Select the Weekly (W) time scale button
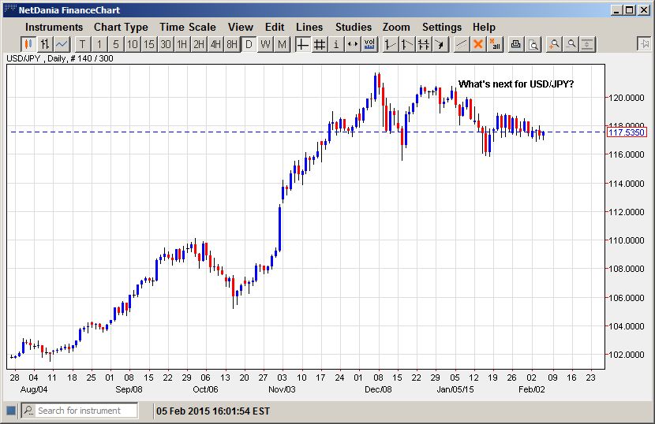The width and height of the screenshot is (655, 424). [x=266, y=44]
